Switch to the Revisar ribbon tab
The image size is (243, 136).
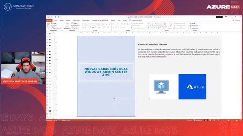coord(113,20)
